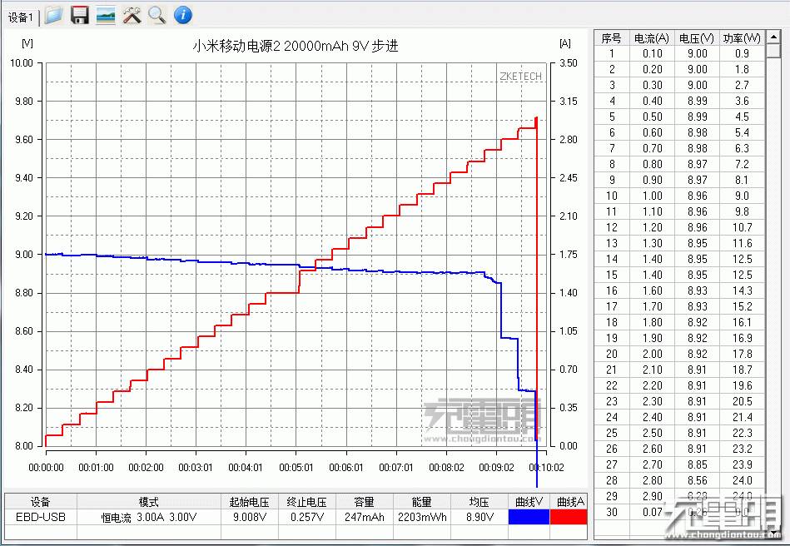The height and width of the screenshot is (546, 790).
Task: Click the 终止电压 column header
Action: point(307,502)
